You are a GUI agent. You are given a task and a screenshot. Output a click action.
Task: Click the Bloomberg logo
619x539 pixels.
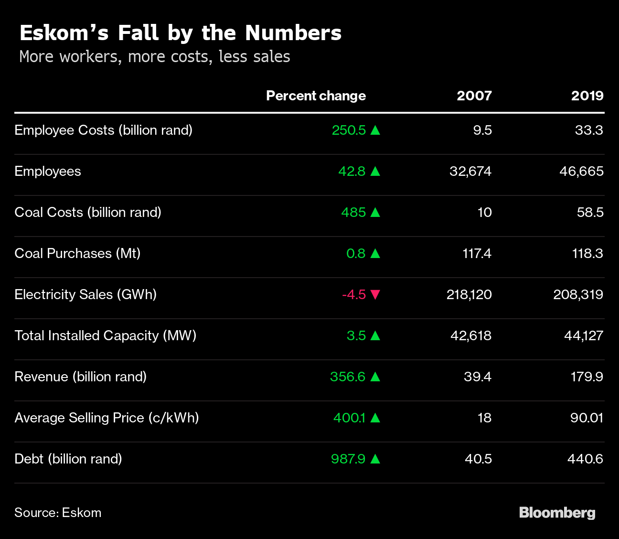click(x=557, y=513)
